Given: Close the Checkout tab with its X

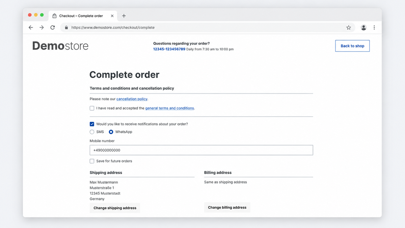Looking at the screenshot, I should tap(112, 16).
